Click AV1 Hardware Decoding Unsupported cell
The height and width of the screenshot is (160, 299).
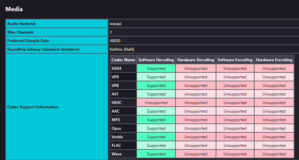point(196,94)
